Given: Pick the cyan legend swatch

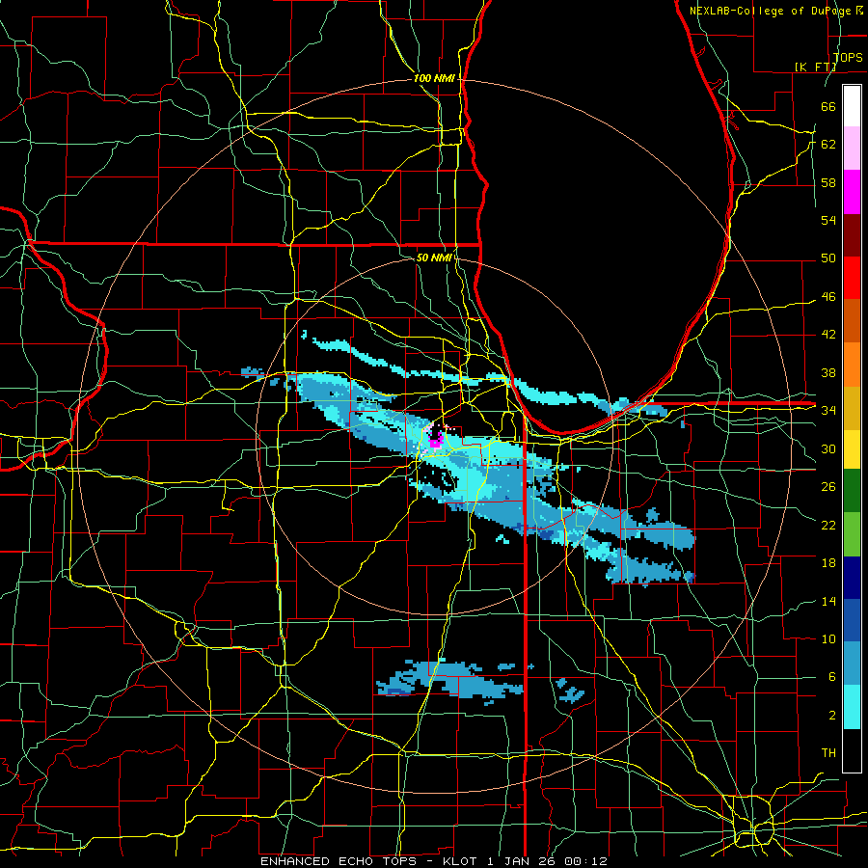Looking at the screenshot, I should tap(852, 707).
